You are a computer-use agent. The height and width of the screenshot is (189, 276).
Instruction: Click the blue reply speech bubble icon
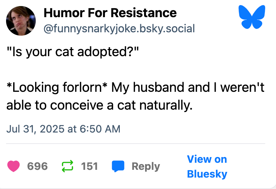[x=118, y=166]
